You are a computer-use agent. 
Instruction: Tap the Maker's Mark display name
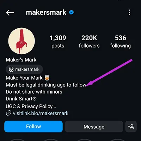pos(21,60)
